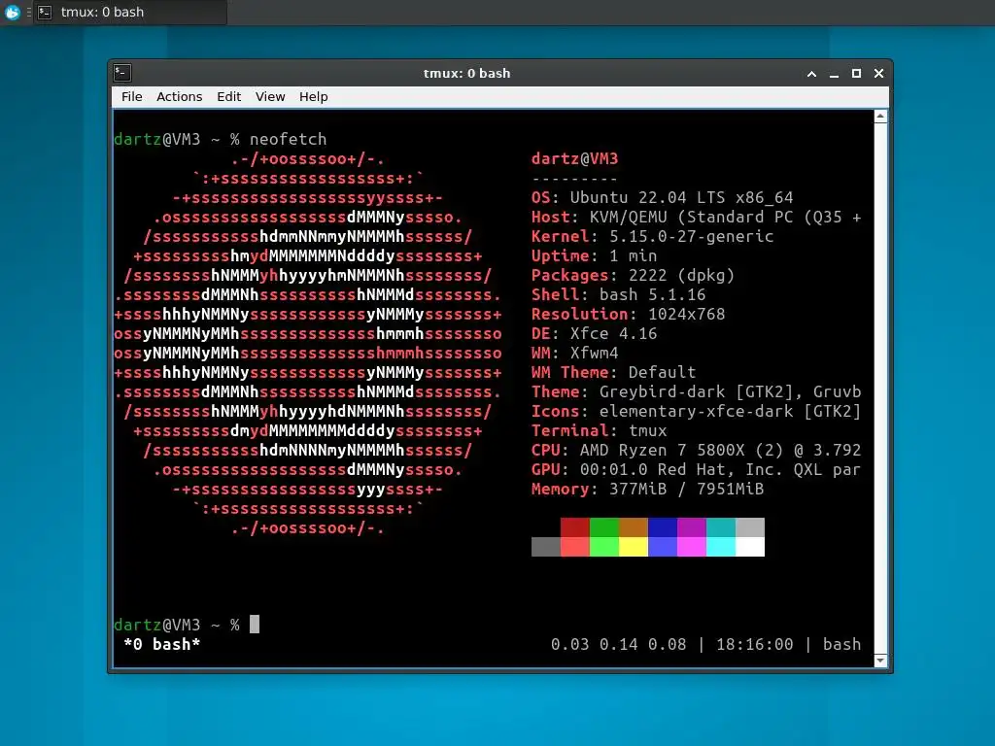995x746 pixels.
Task: Click the bright yellow color block
Action: click(x=634, y=547)
